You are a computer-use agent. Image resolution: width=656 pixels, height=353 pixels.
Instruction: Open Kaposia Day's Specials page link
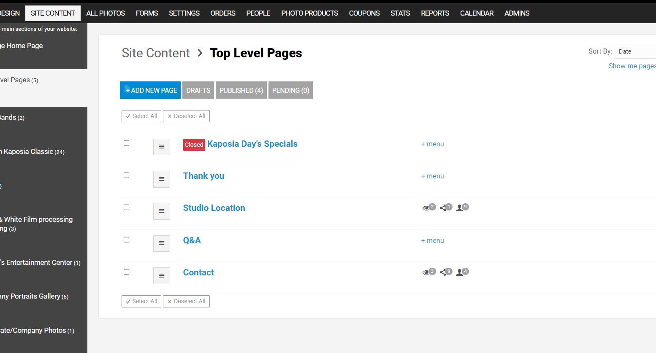pyautogui.click(x=252, y=144)
